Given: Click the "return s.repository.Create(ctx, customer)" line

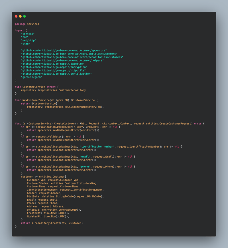Looking at the screenshot, I should 52,223.
